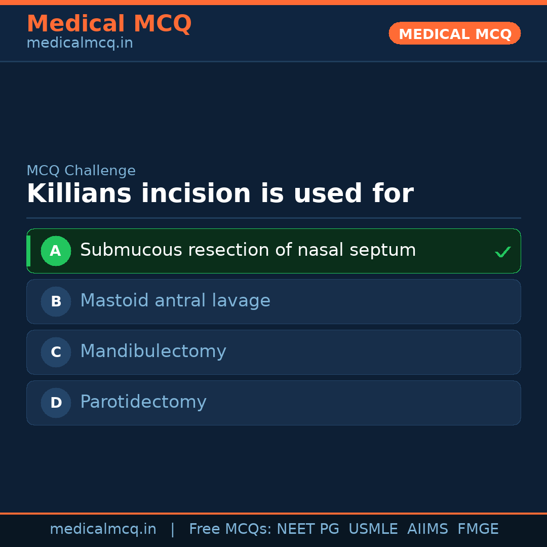547x547 pixels.
Task: Pick the Mandibulectomy answer text
Action: 153,351
